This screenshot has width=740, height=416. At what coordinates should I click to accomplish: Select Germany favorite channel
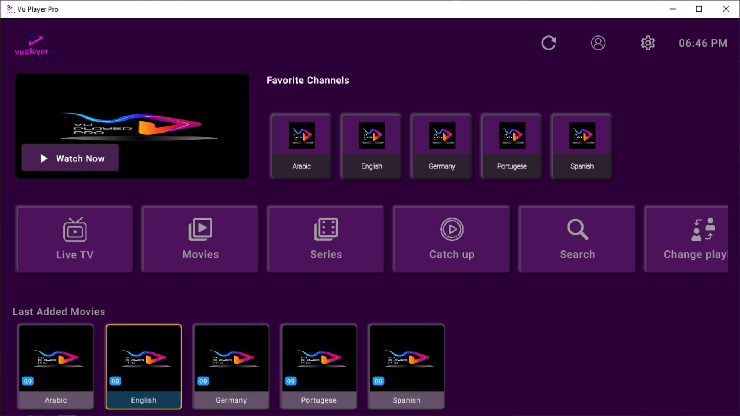click(442, 146)
